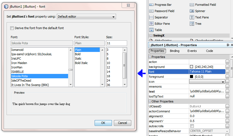Open the icon property editor button

pos(227,82)
